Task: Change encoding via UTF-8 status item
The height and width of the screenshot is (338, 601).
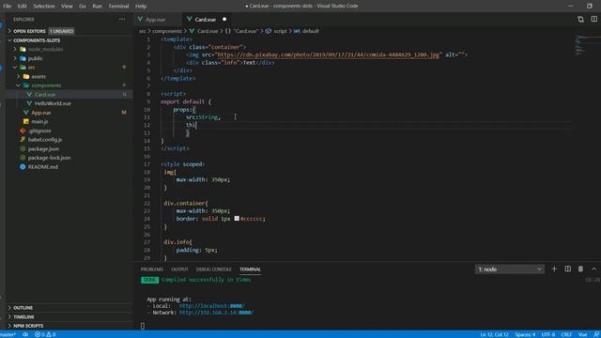Action: click(548, 334)
